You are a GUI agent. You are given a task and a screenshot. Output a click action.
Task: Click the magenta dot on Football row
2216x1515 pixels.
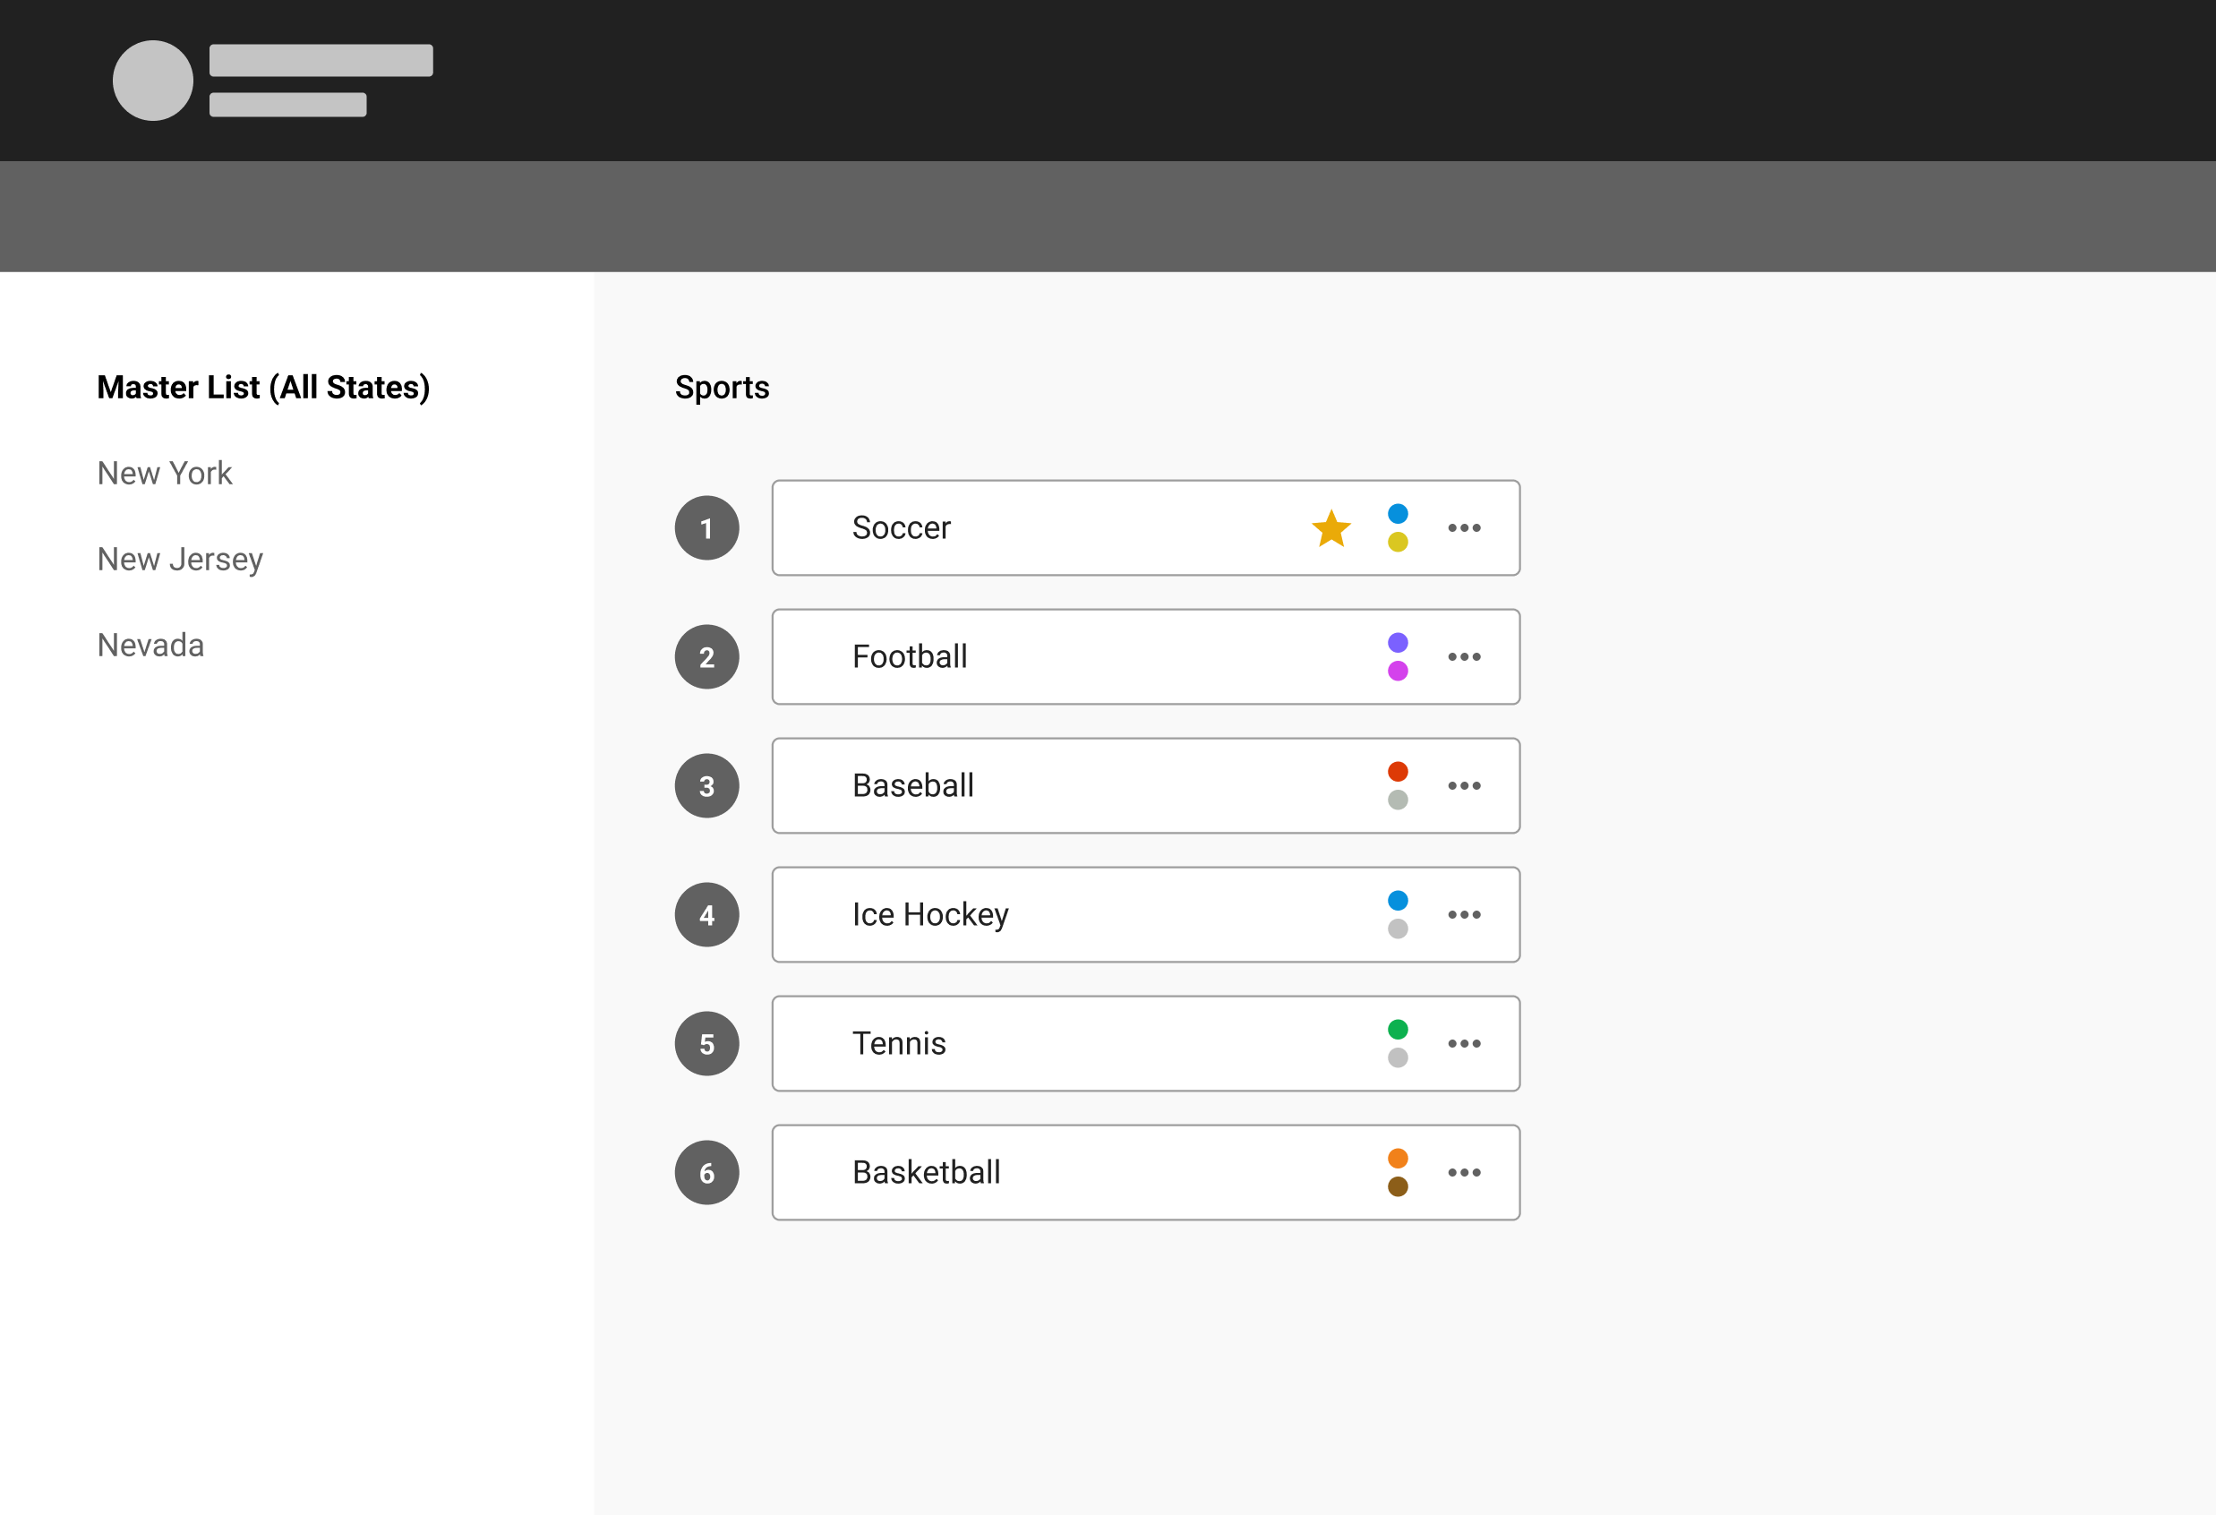point(1398,672)
